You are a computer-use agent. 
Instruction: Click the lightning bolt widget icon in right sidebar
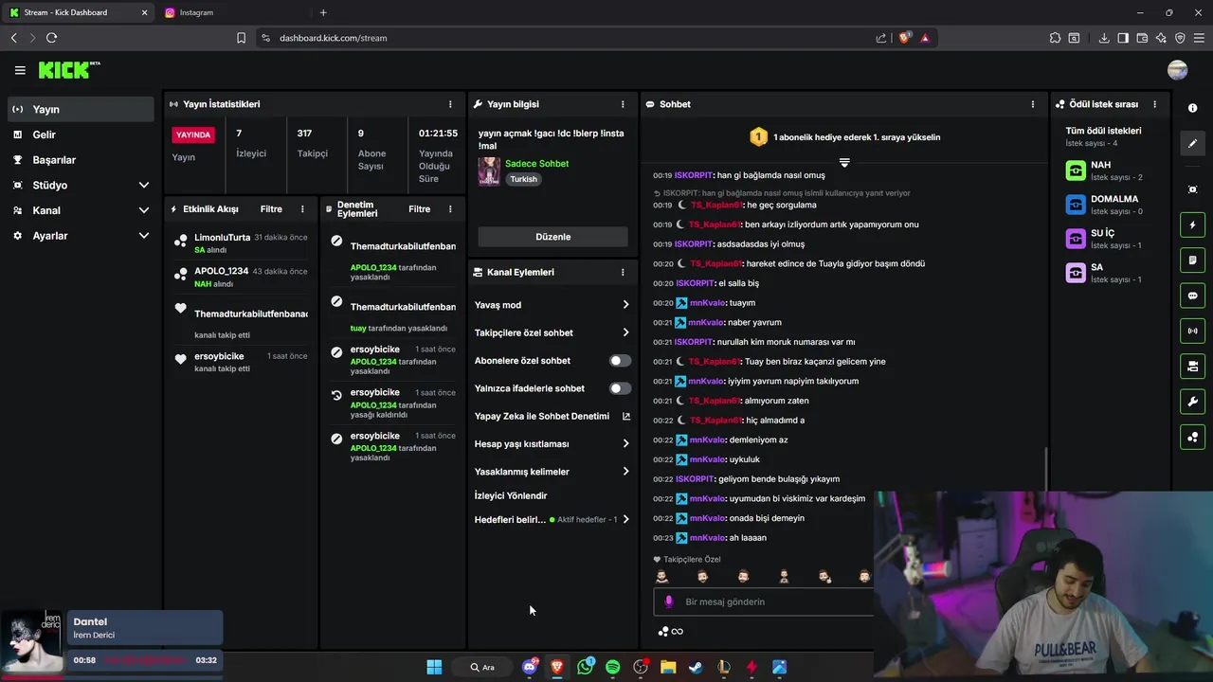(1192, 225)
